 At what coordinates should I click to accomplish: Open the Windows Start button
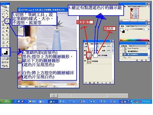coord(6,102)
